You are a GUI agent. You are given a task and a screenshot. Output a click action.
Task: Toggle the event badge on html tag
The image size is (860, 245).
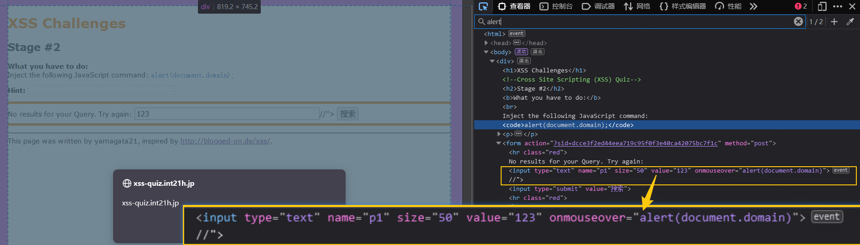pos(517,34)
